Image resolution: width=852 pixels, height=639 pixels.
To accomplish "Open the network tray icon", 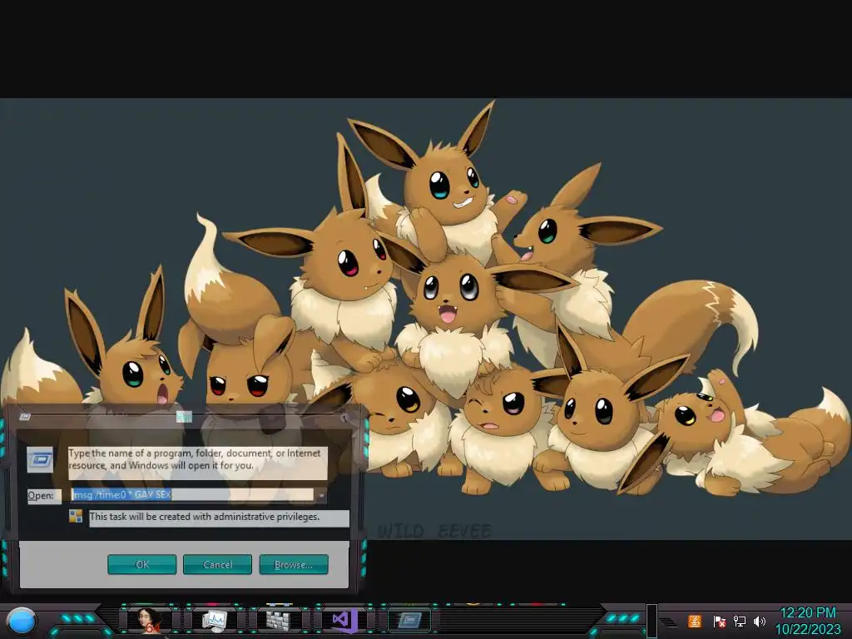I will [x=740, y=621].
